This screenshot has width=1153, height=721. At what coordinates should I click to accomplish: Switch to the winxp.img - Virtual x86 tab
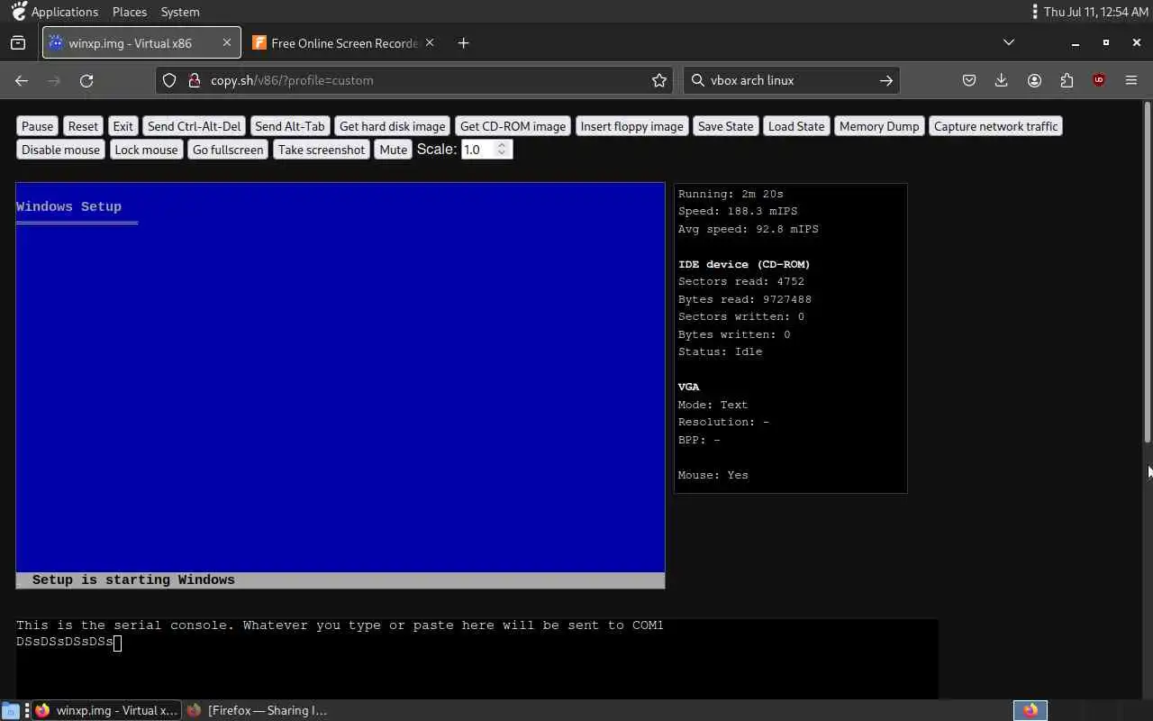click(141, 42)
